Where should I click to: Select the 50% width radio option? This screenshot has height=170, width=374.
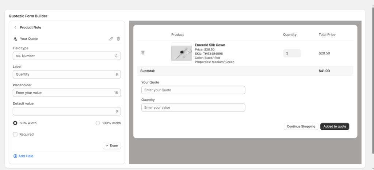click(x=15, y=123)
